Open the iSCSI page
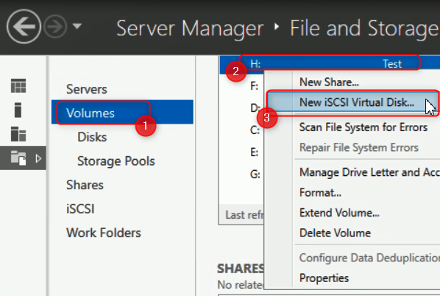The image size is (440, 296). click(80, 209)
